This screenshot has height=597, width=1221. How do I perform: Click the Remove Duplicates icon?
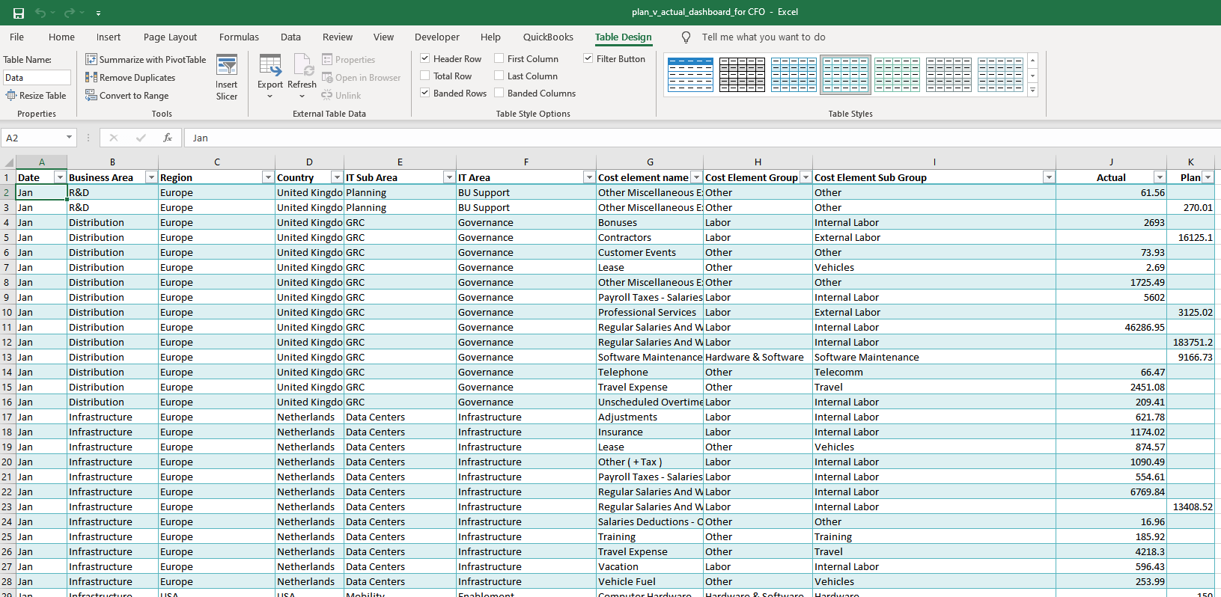(x=91, y=77)
